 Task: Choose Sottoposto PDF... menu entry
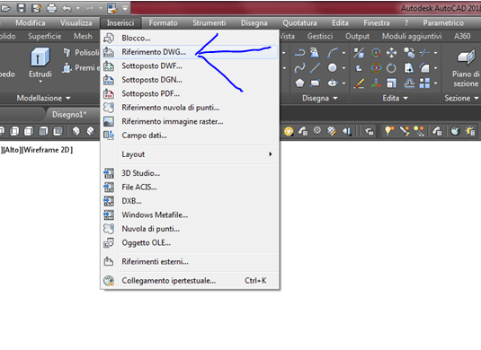coord(190,93)
